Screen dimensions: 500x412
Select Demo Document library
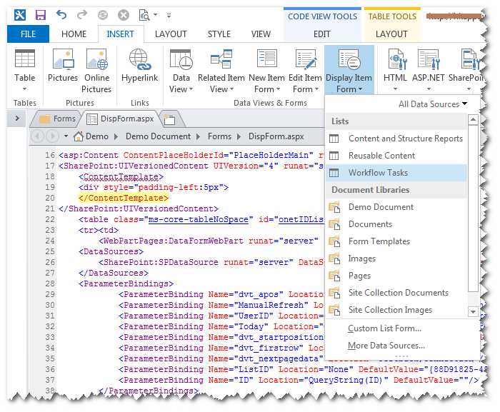point(396,207)
